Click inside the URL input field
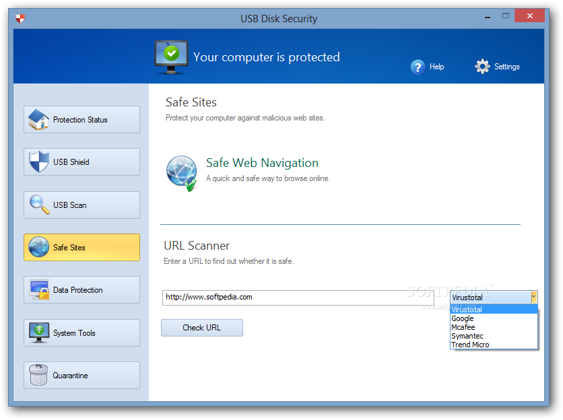The width and height of the screenshot is (563, 420). (298, 297)
